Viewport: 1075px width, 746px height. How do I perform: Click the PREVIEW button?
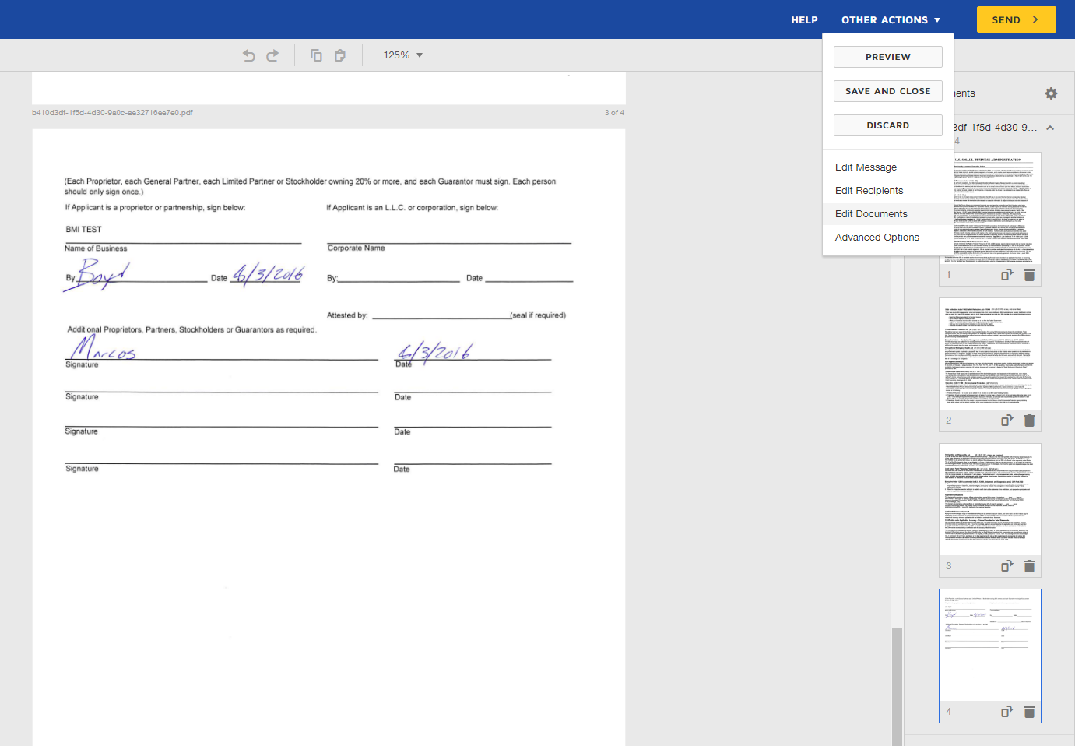(x=887, y=57)
